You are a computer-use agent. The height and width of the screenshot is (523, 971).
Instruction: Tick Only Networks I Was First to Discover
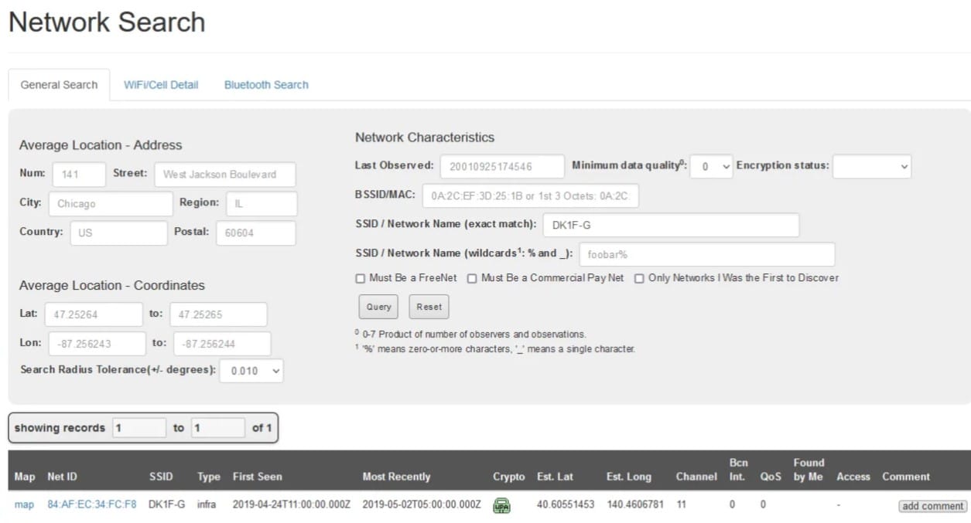(639, 278)
